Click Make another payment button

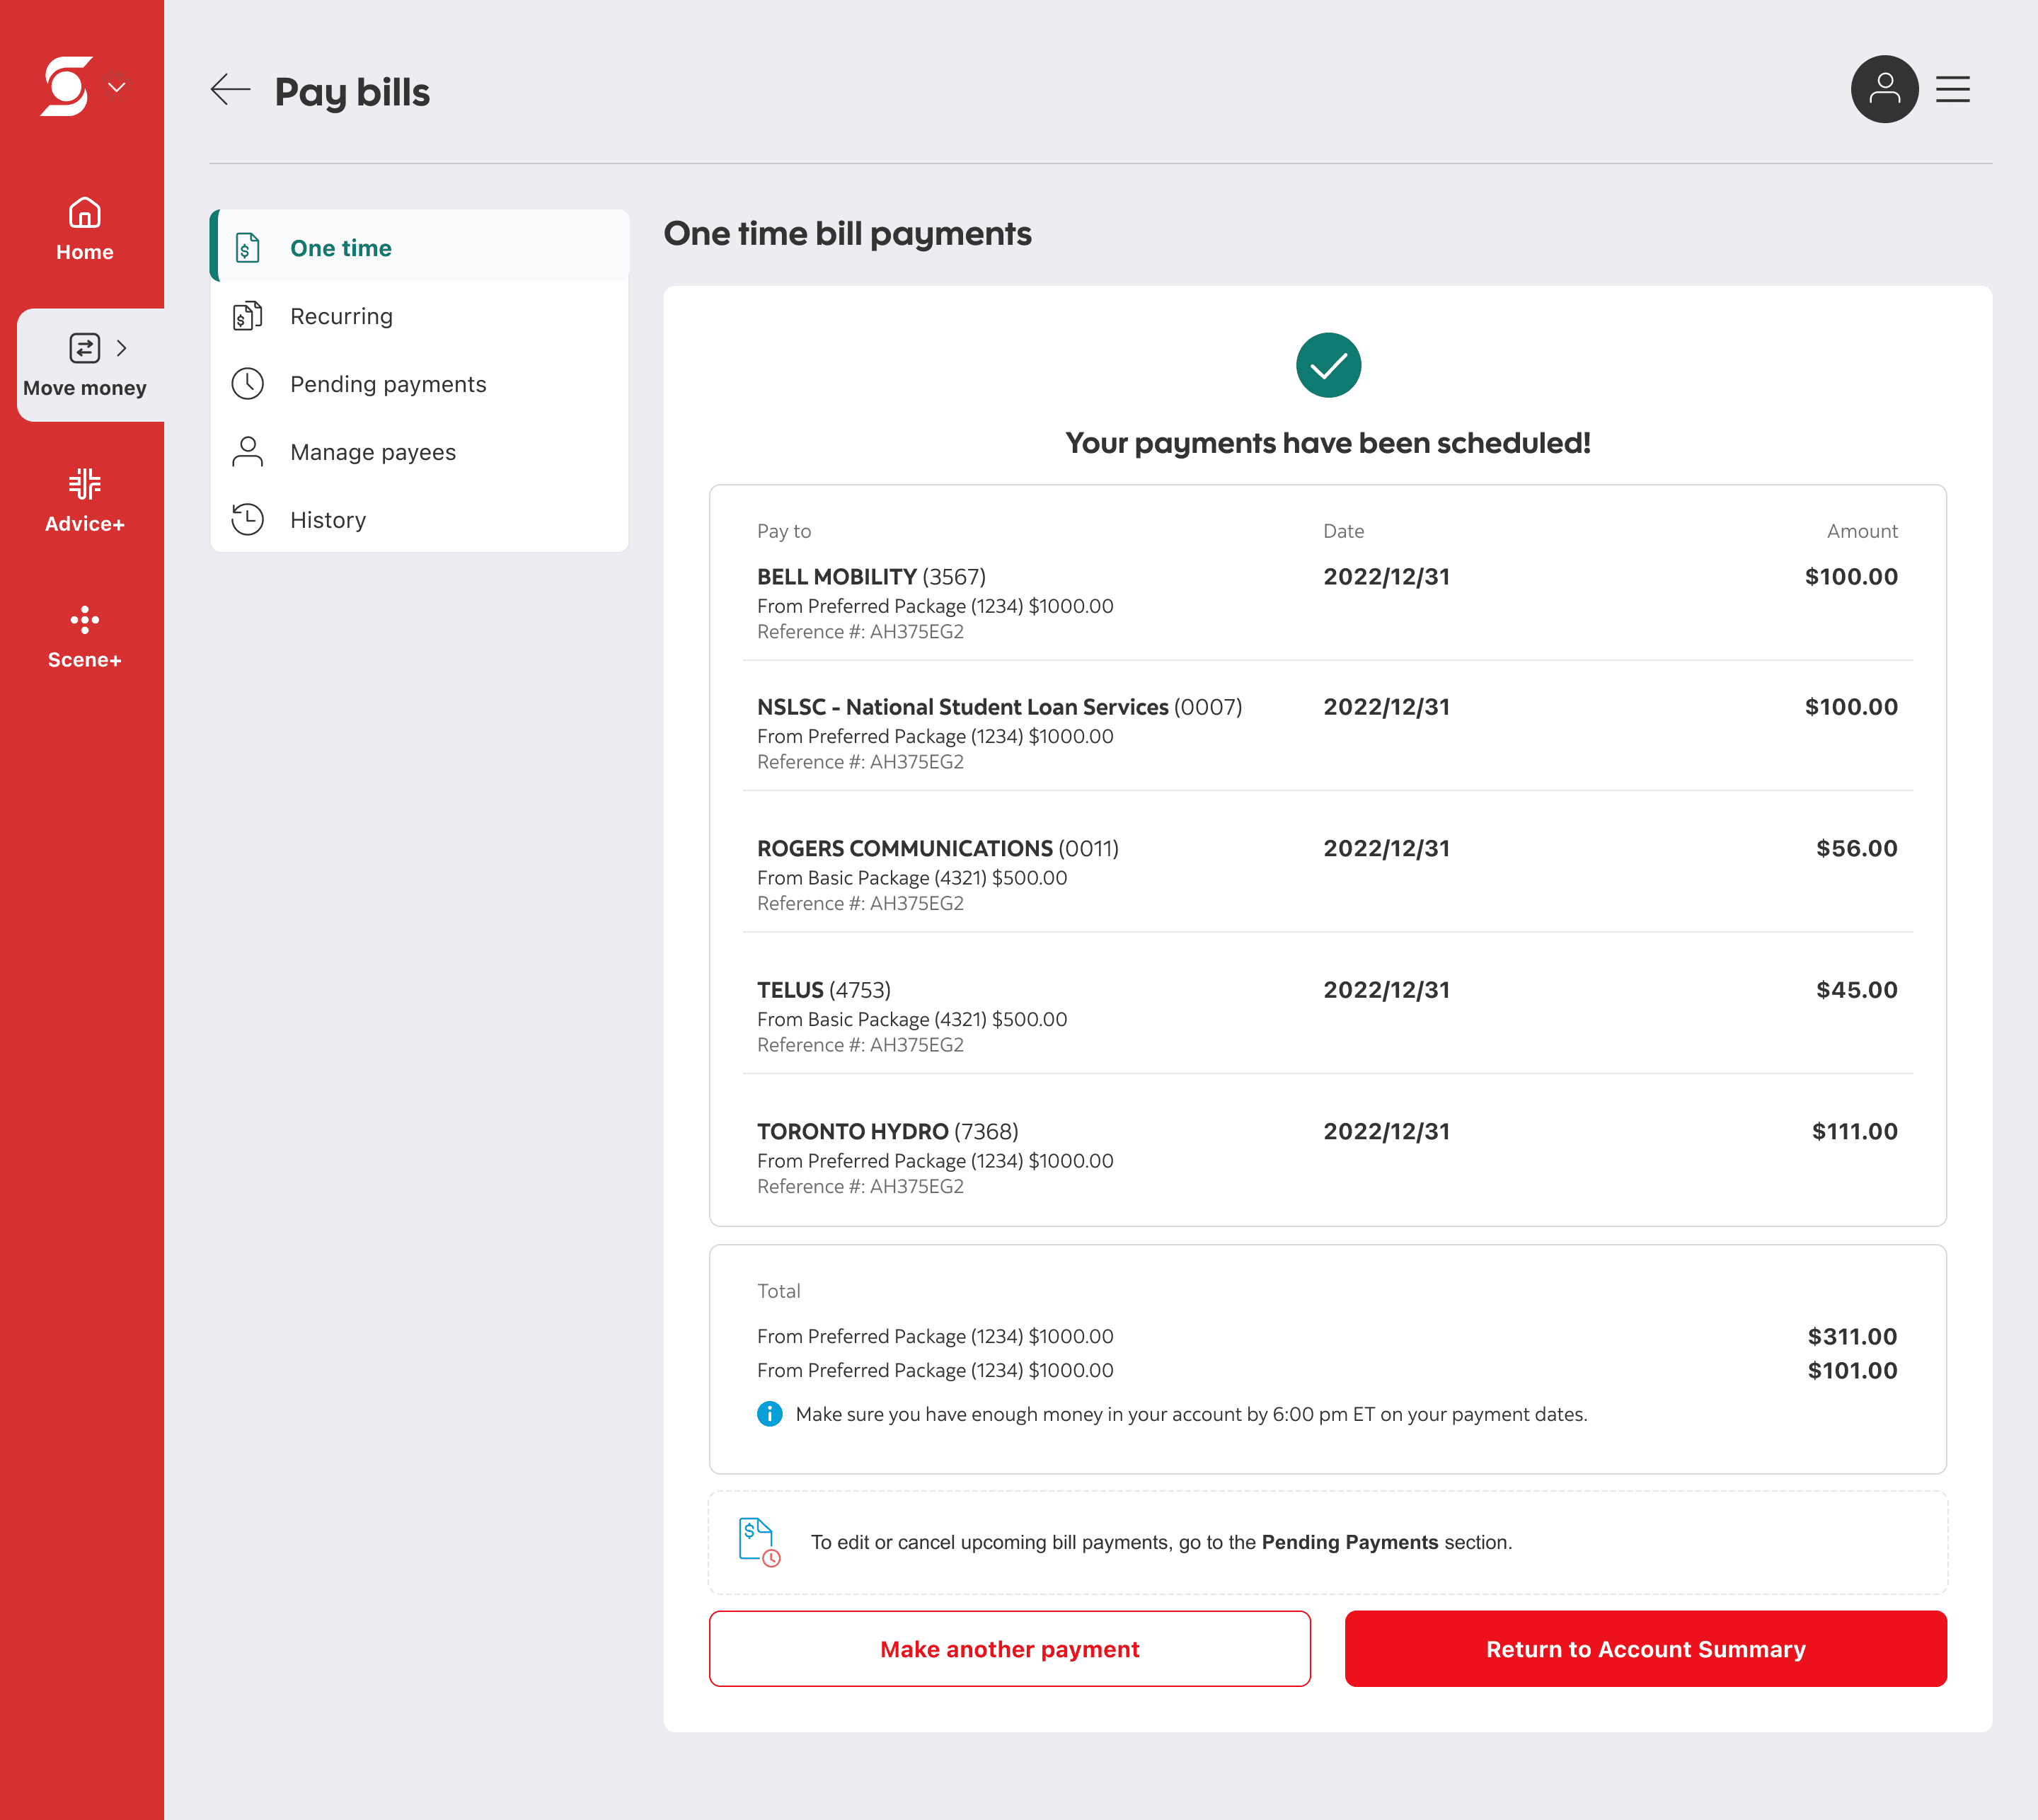point(1009,1648)
